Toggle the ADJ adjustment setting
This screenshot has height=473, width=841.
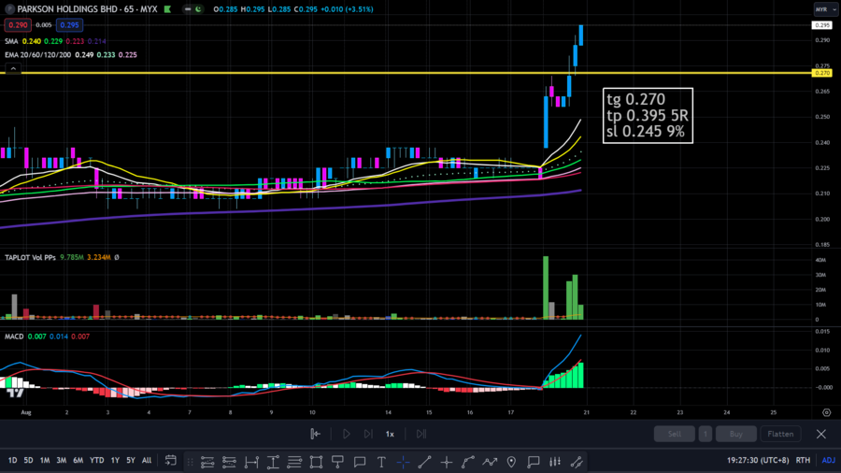coord(828,461)
